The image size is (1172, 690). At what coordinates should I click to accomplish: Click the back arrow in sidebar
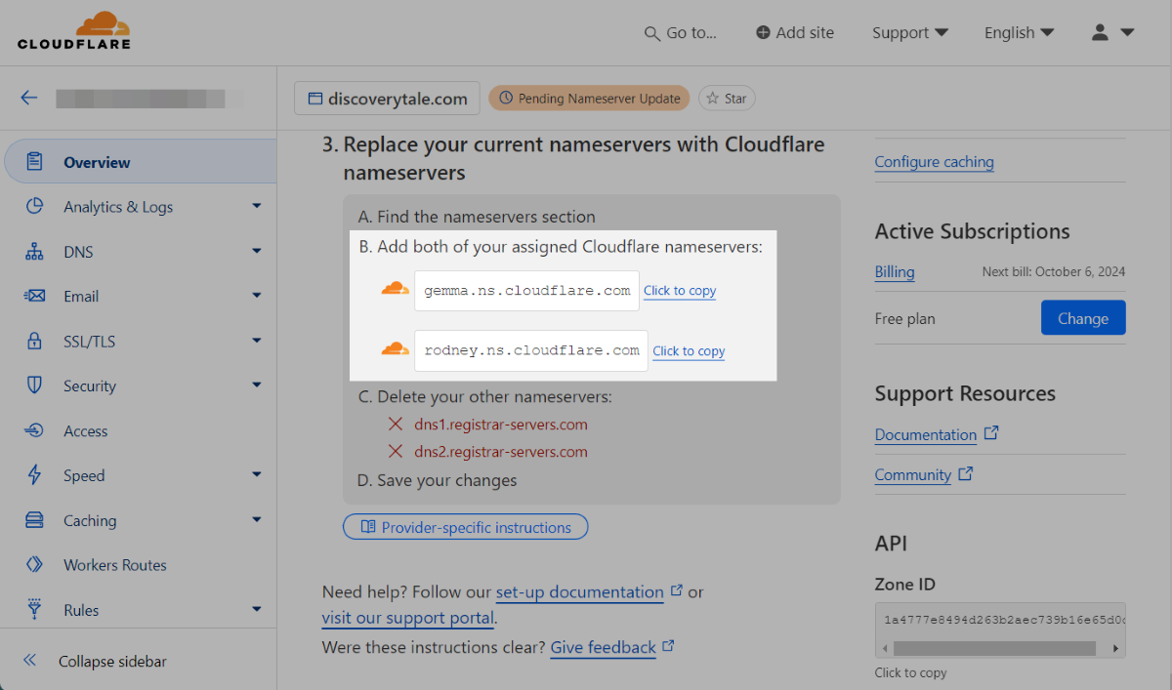click(x=29, y=98)
